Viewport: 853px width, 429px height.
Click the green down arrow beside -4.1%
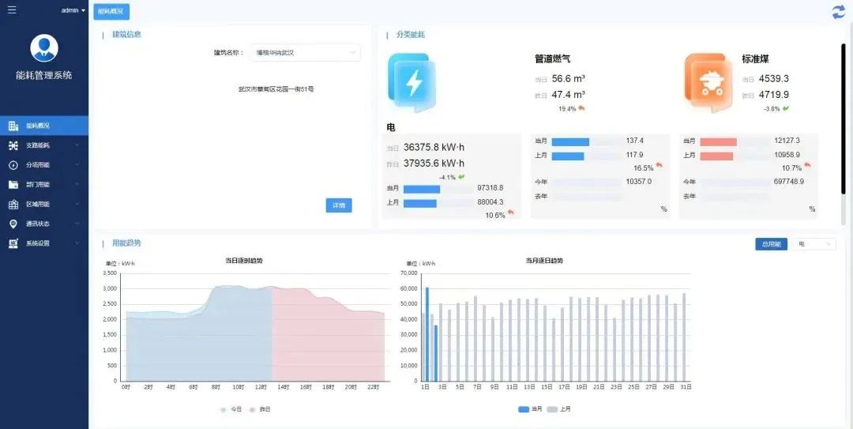click(x=461, y=177)
